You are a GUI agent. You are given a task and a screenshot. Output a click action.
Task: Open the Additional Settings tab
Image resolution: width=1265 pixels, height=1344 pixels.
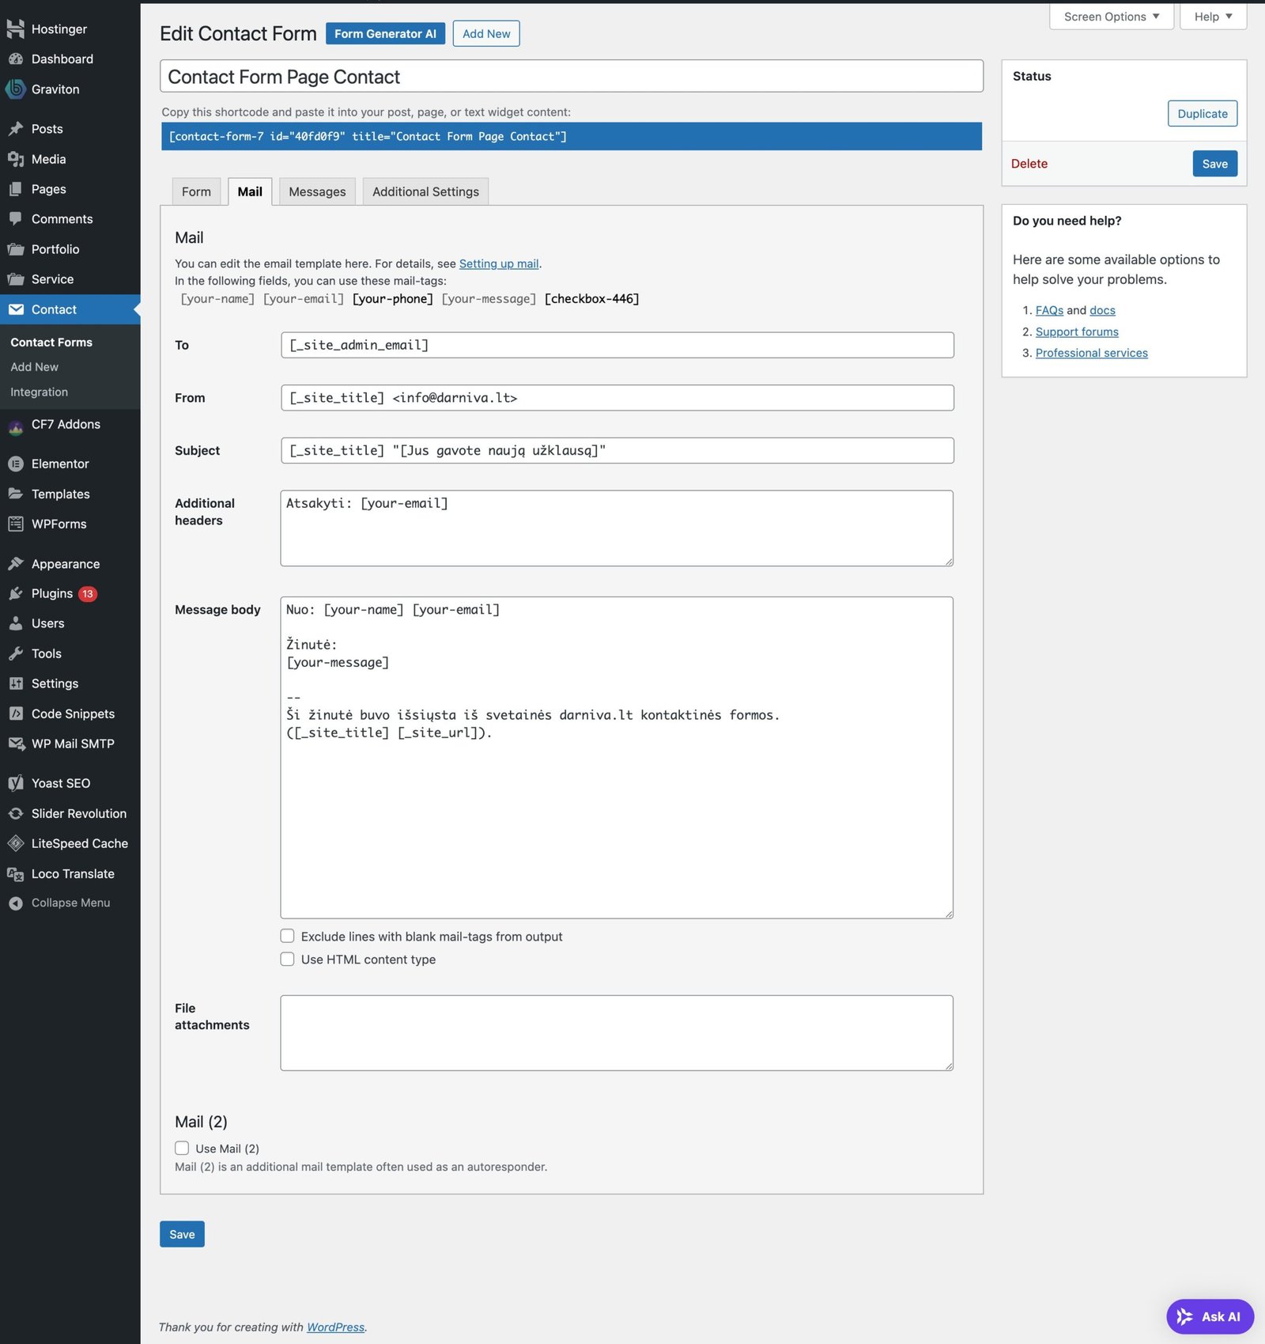[x=425, y=191]
